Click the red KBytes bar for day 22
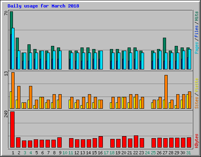This screenshot has width=201, height=157. (x=136, y=142)
